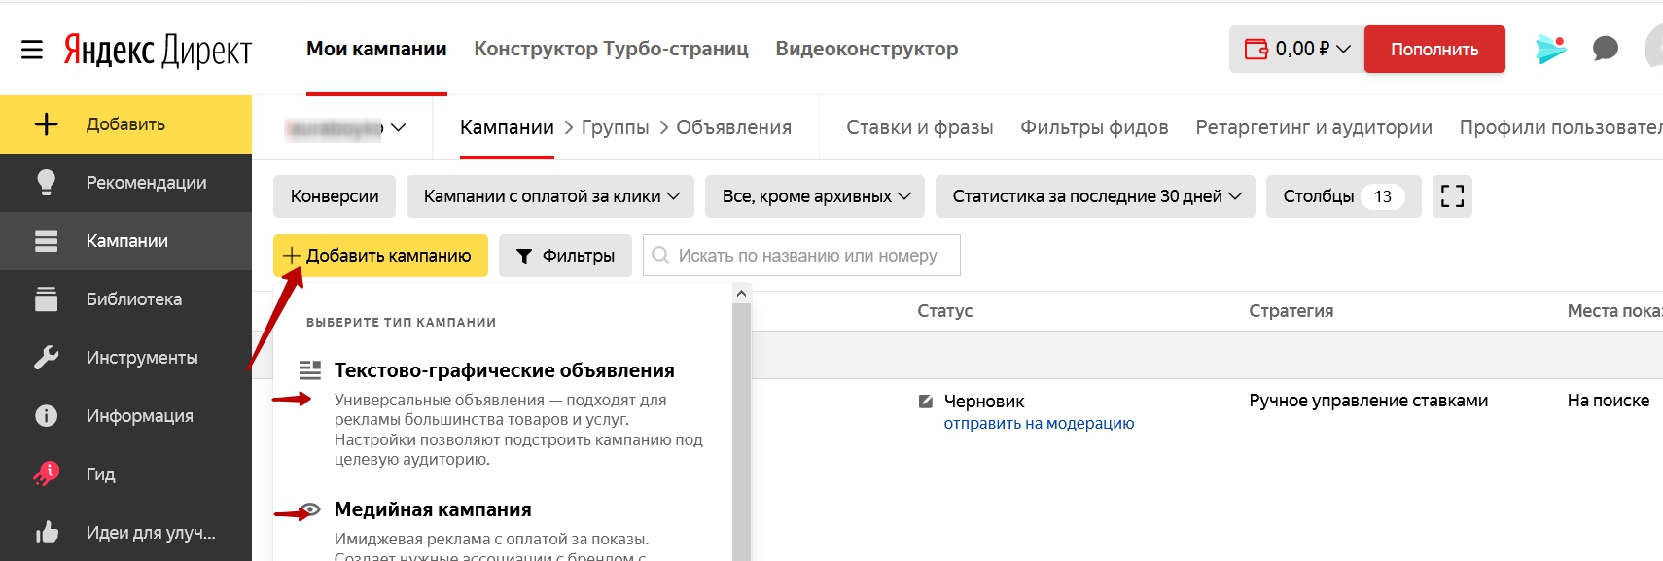The height and width of the screenshot is (561, 1663).
Task: Click the Стратегия column header
Action: [x=1291, y=311]
